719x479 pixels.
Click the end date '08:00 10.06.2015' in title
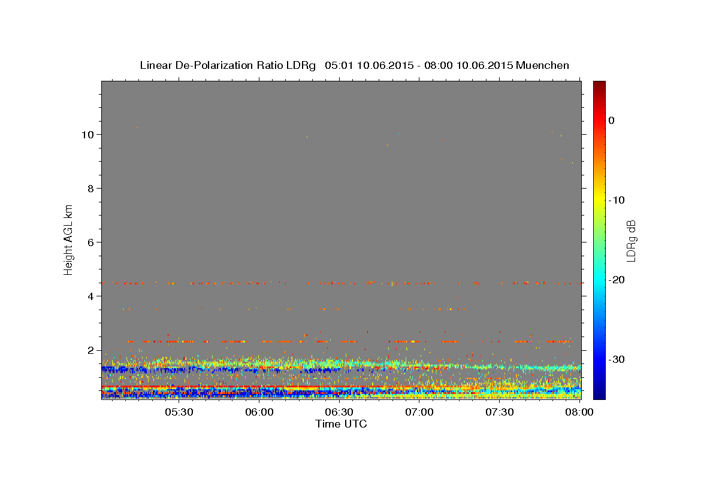468,65
